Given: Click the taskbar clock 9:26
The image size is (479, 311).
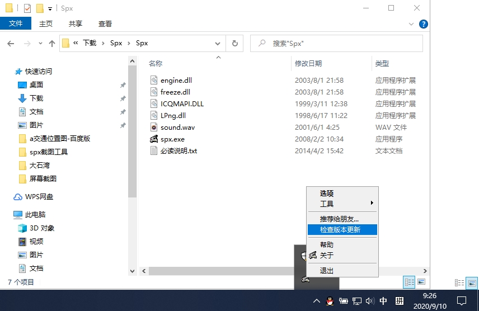Looking at the screenshot, I should pos(430,295).
